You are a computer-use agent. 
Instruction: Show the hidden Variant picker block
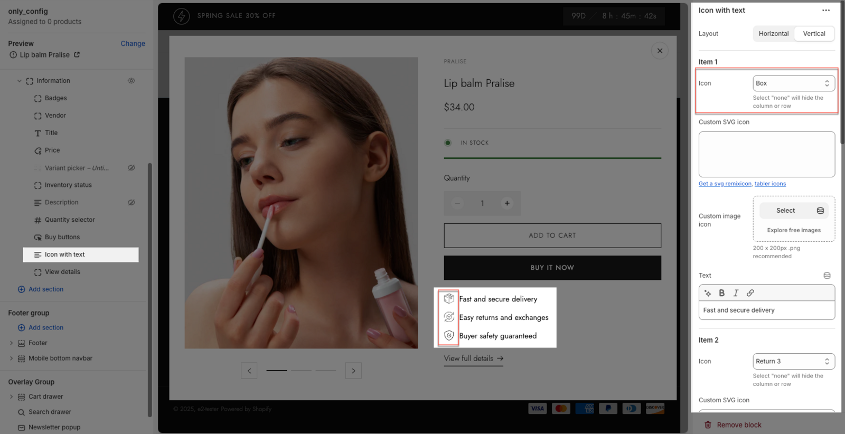pos(132,168)
